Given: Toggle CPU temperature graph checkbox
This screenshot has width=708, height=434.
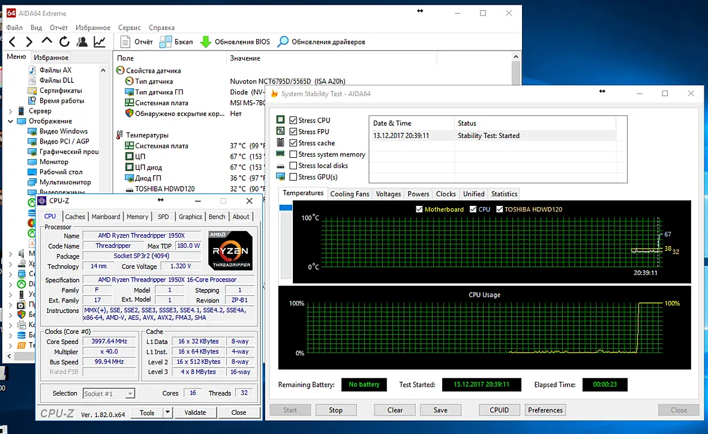Looking at the screenshot, I should click(x=473, y=209).
